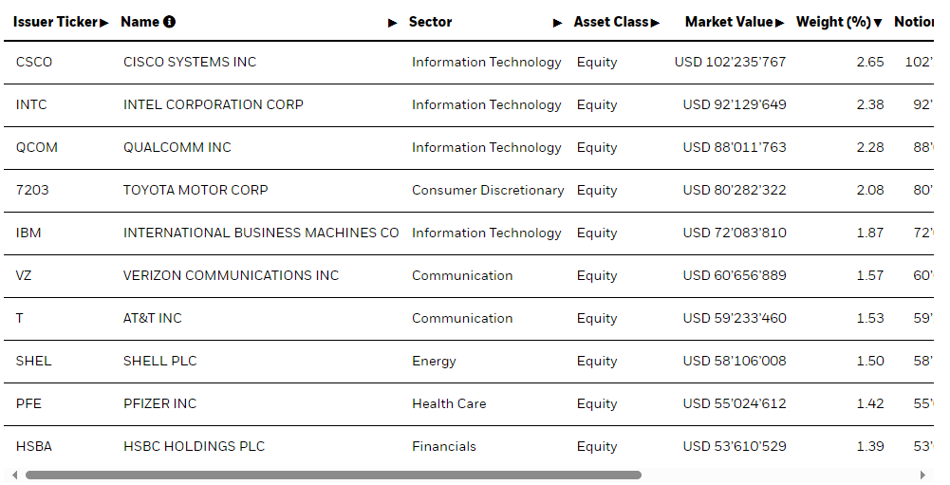Click the Sector column sort arrow
Image resolution: width=950 pixels, height=485 pixels.
(x=557, y=23)
